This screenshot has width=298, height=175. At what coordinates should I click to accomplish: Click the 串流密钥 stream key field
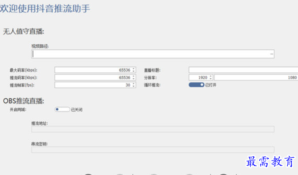coord(153,150)
